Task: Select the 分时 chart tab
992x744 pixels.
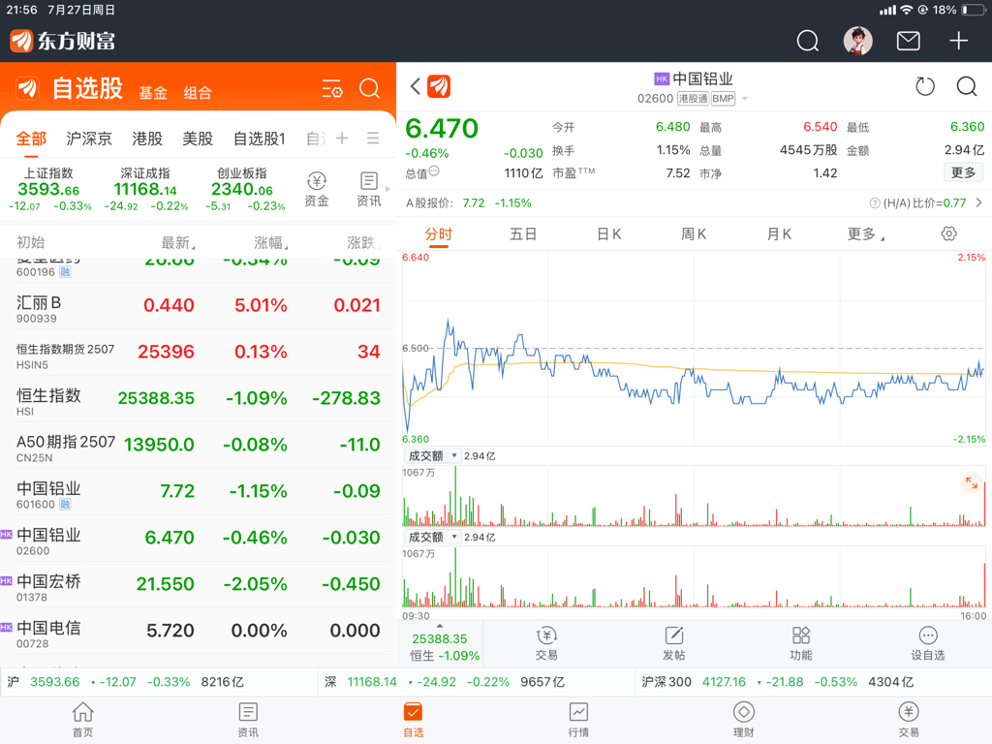Action: coord(439,234)
